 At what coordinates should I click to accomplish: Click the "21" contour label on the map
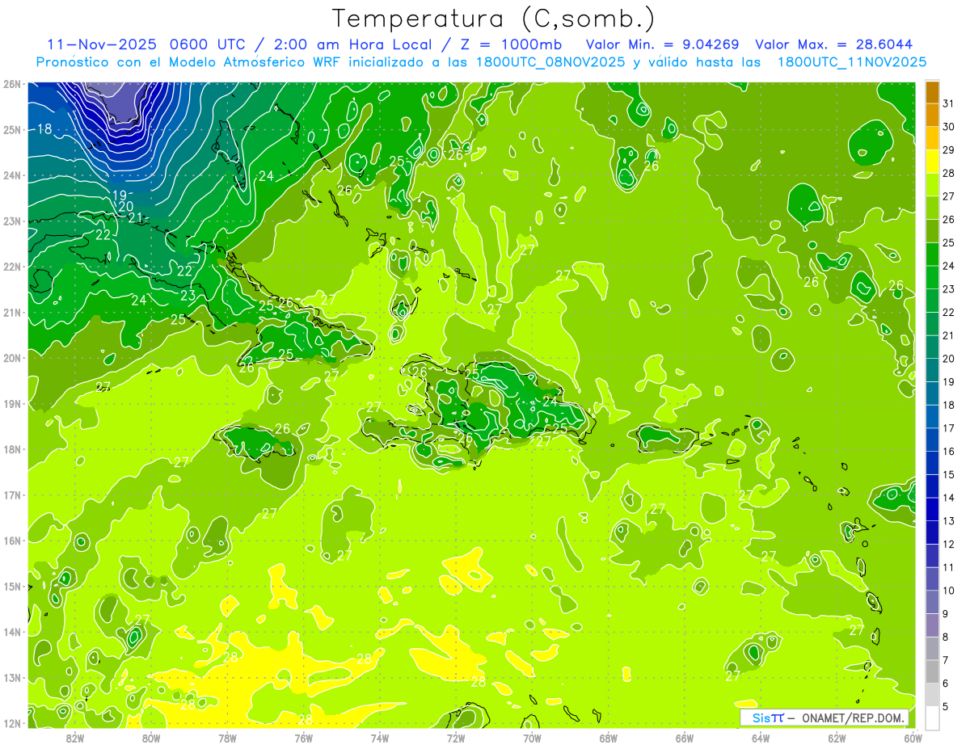coord(136,218)
